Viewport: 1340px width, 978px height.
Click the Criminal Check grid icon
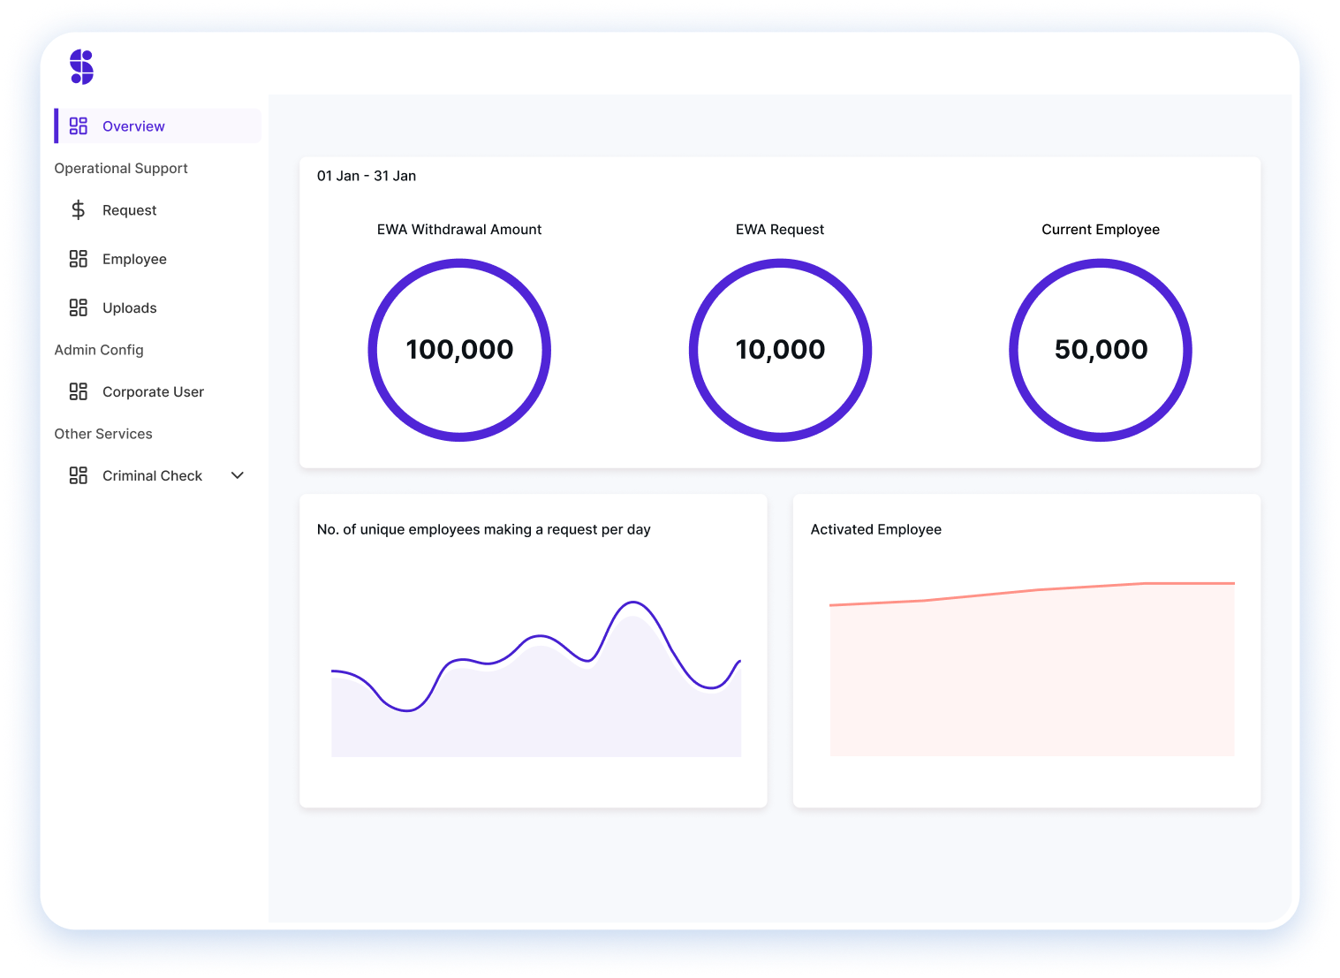(79, 475)
